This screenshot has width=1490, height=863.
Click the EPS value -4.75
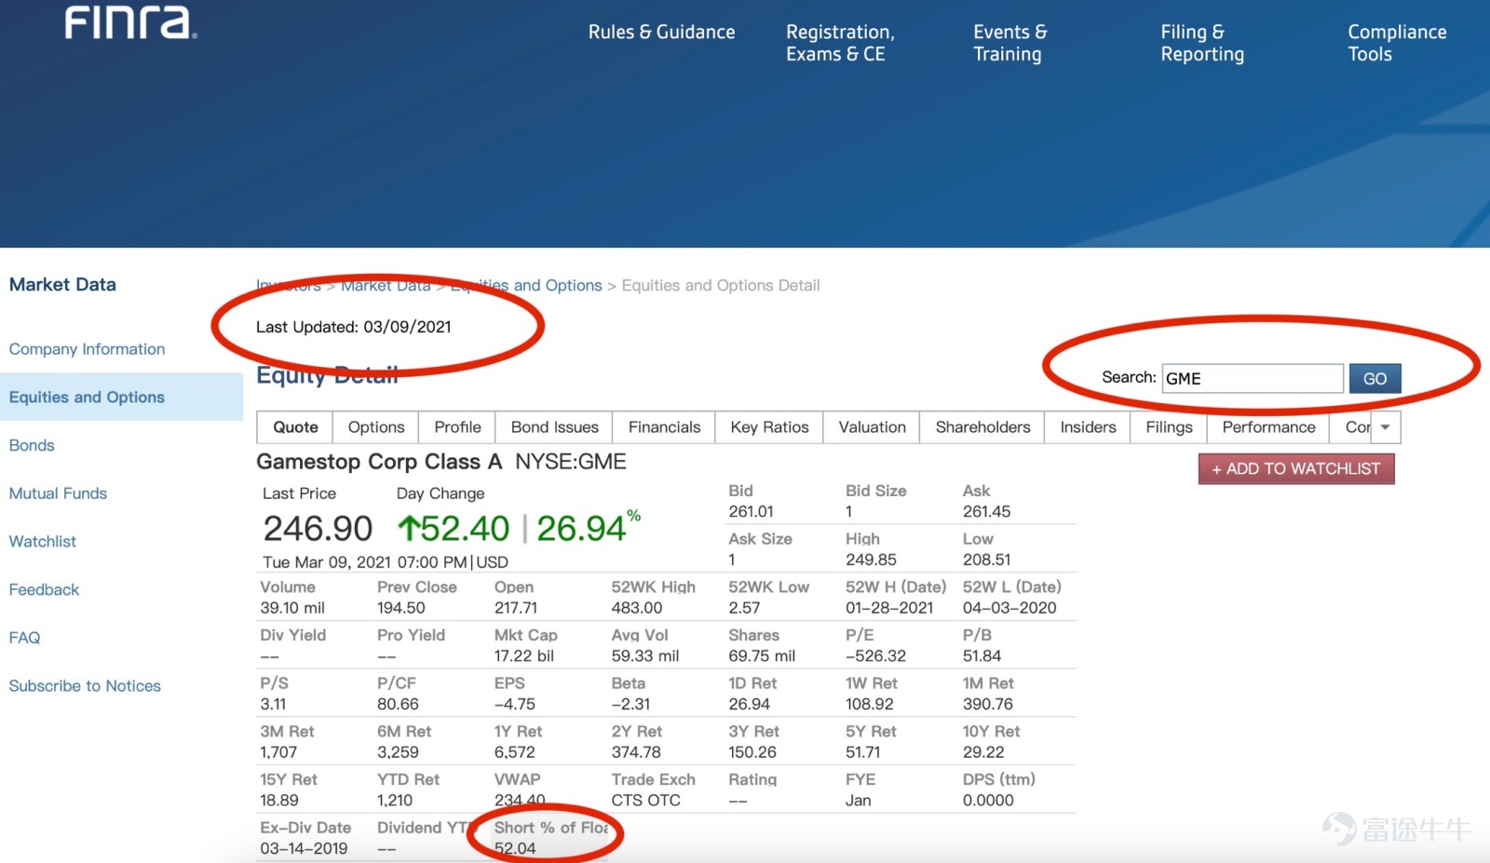tap(514, 704)
